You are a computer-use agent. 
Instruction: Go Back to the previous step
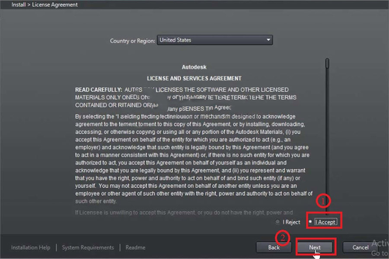pos(274,247)
